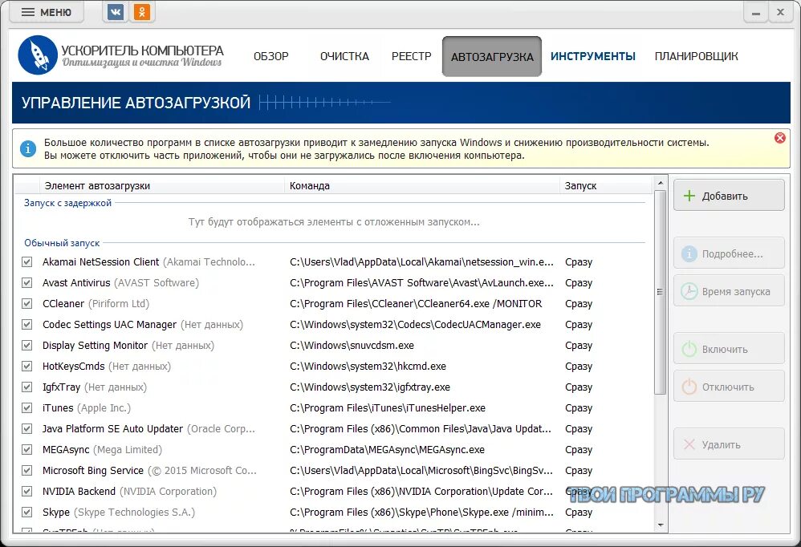
Task: Toggle Codec Settings UAC Manager checkbox
Action: point(27,325)
